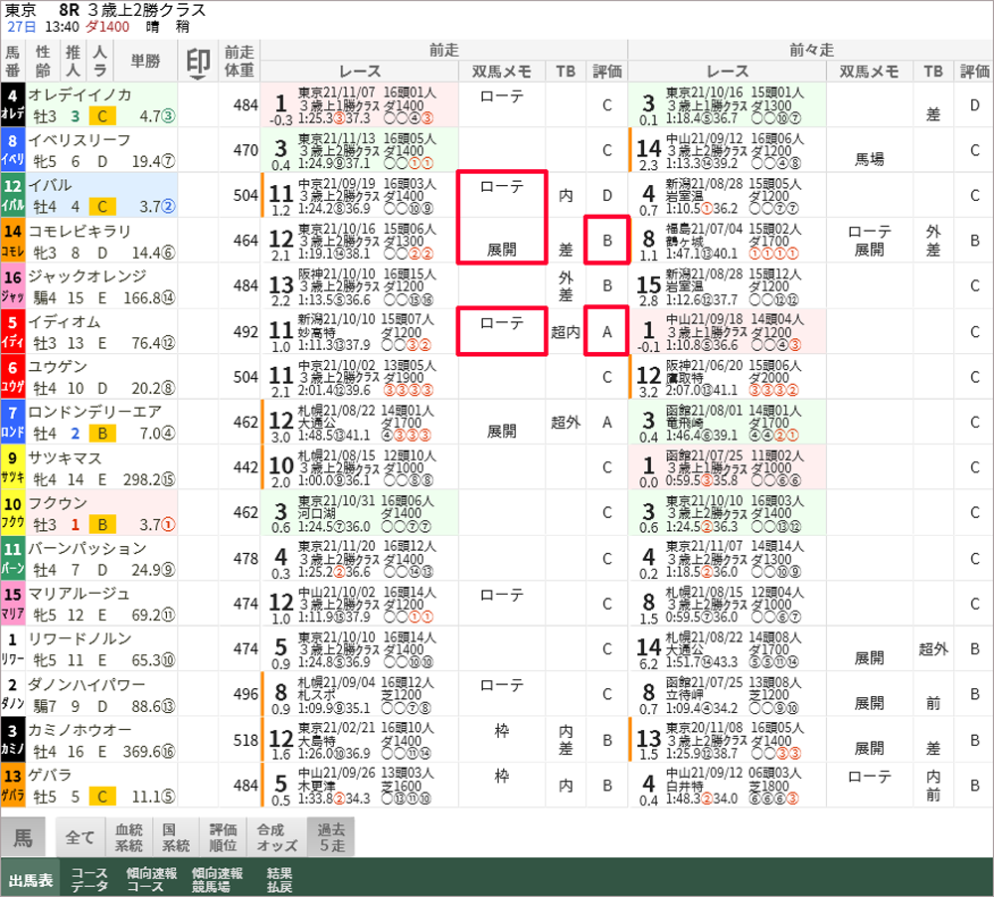Switch to the 評価順位 tab
This screenshot has height=897, width=994.
pos(223,838)
